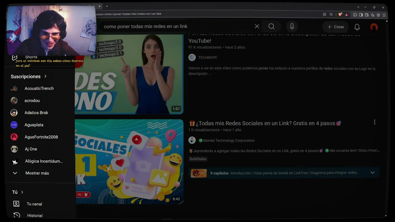
Task: Close the current browser tab
Action: pyautogui.click(x=99, y=6)
